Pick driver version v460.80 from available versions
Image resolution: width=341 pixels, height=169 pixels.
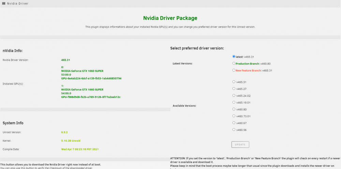(234, 109)
